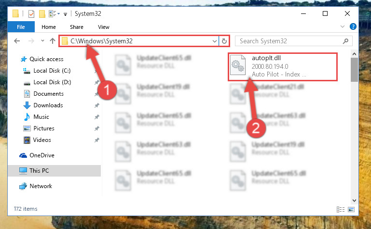This screenshot has height=229, width=371.
Task: Switch to the View ribbon tab
Action: [104, 27]
